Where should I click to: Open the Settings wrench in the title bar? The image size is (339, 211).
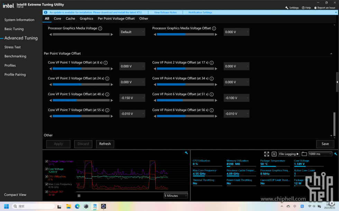click(287, 8)
